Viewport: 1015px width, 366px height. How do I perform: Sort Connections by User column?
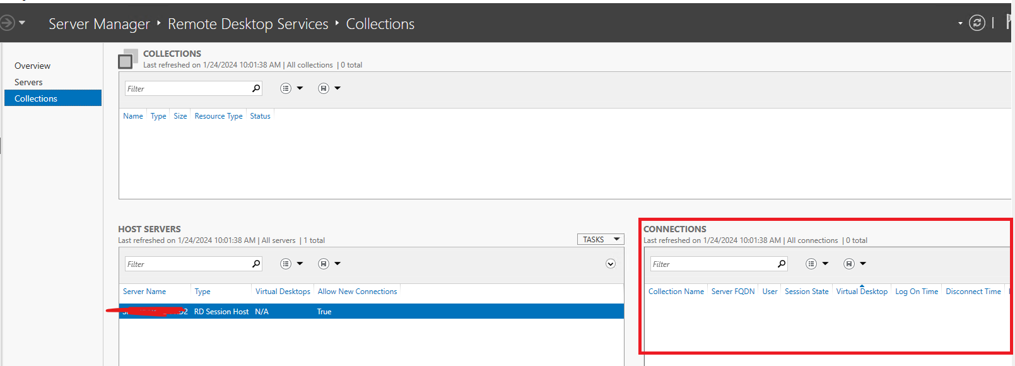[770, 292]
